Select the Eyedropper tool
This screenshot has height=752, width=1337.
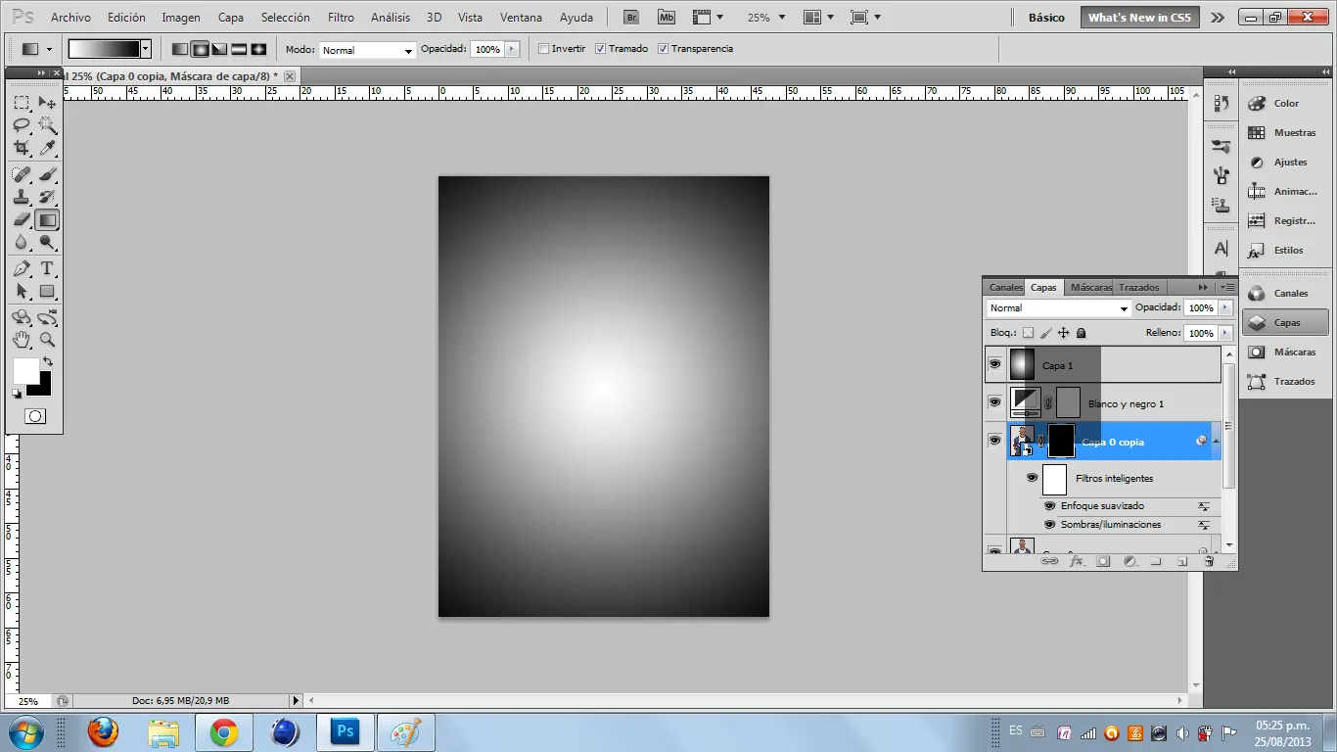click(x=47, y=148)
